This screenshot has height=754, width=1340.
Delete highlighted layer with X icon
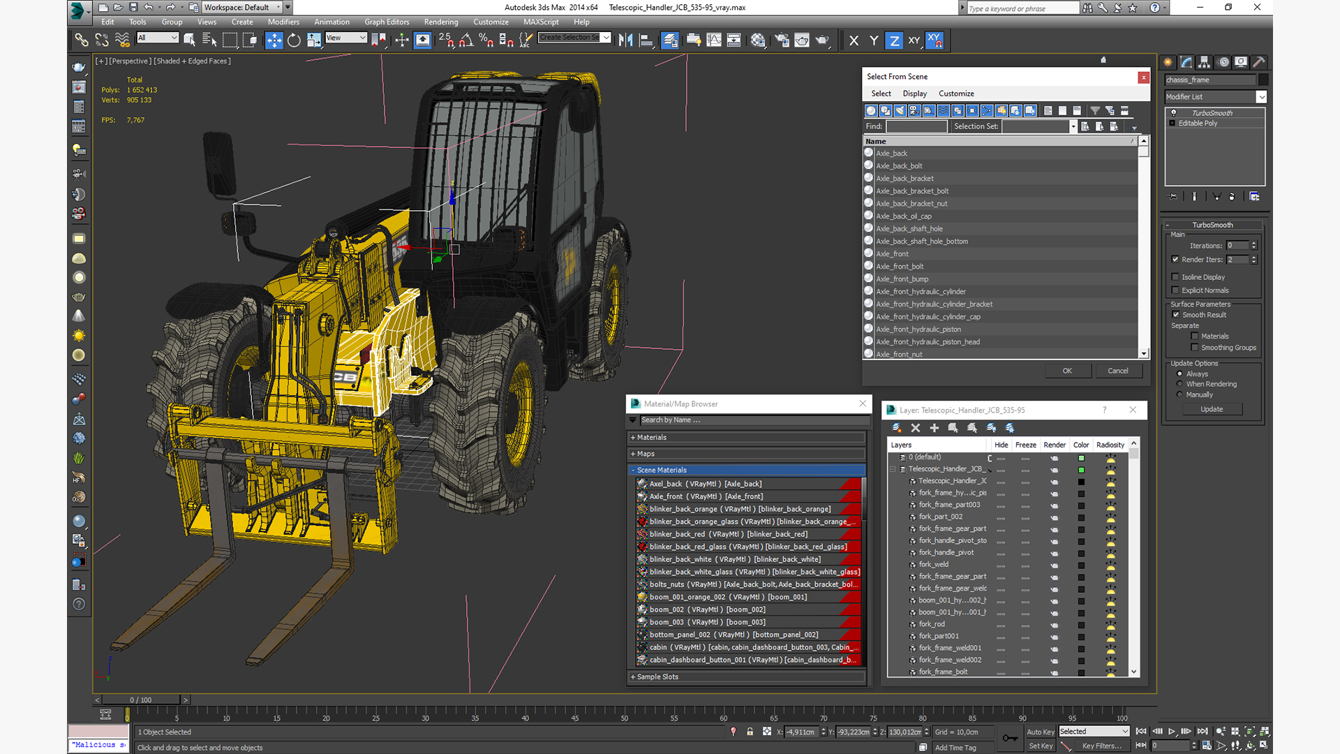point(916,428)
